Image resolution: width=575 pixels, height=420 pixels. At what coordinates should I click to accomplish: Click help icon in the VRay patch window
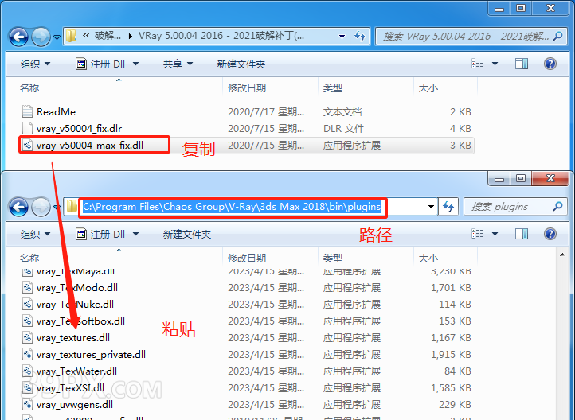pyautogui.click(x=550, y=64)
